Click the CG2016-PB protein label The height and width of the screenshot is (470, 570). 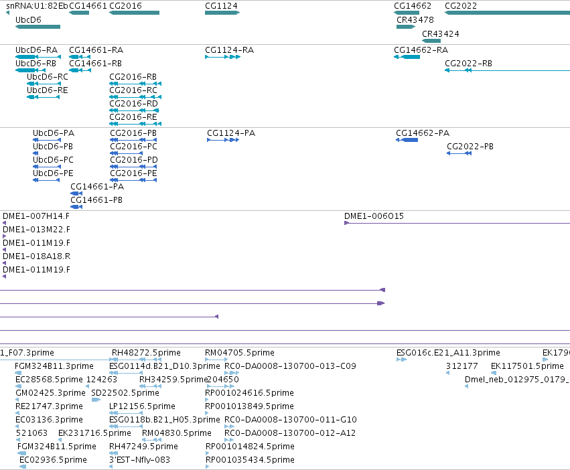pyautogui.click(x=133, y=133)
